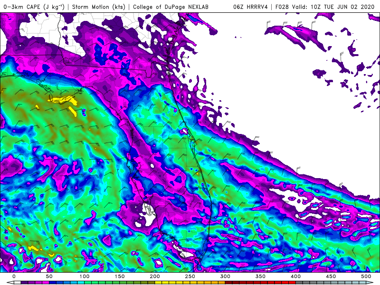This screenshot has height=285, width=380.
Task: Click the "350" color scale label
Action: tap(260, 276)
